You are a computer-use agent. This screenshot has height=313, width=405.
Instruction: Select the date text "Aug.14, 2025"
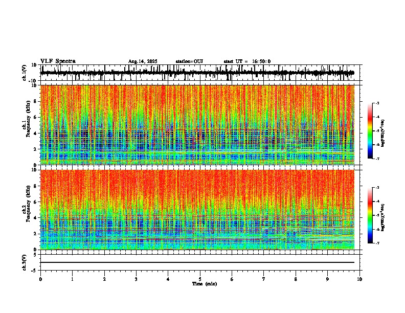tap(143, 61)
